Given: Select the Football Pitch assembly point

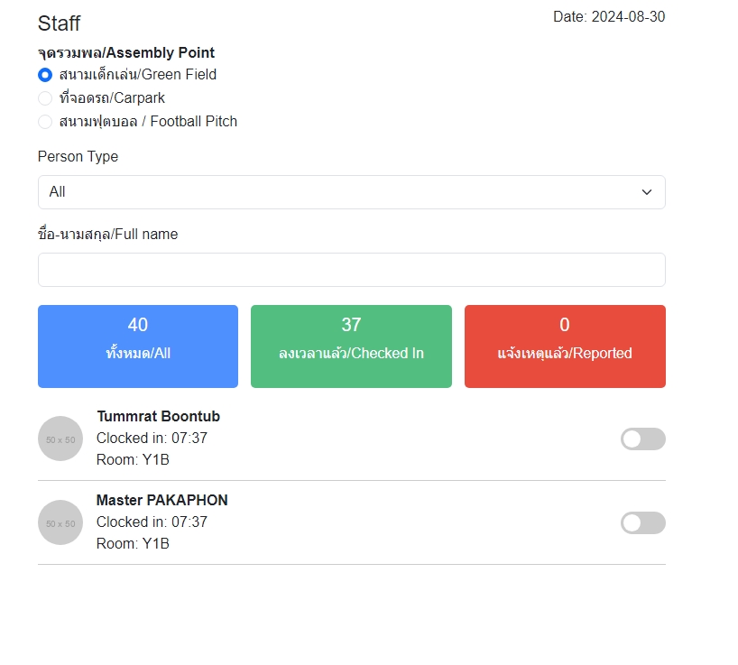Looking at the screenshot, I should click(x=45, y=122).
